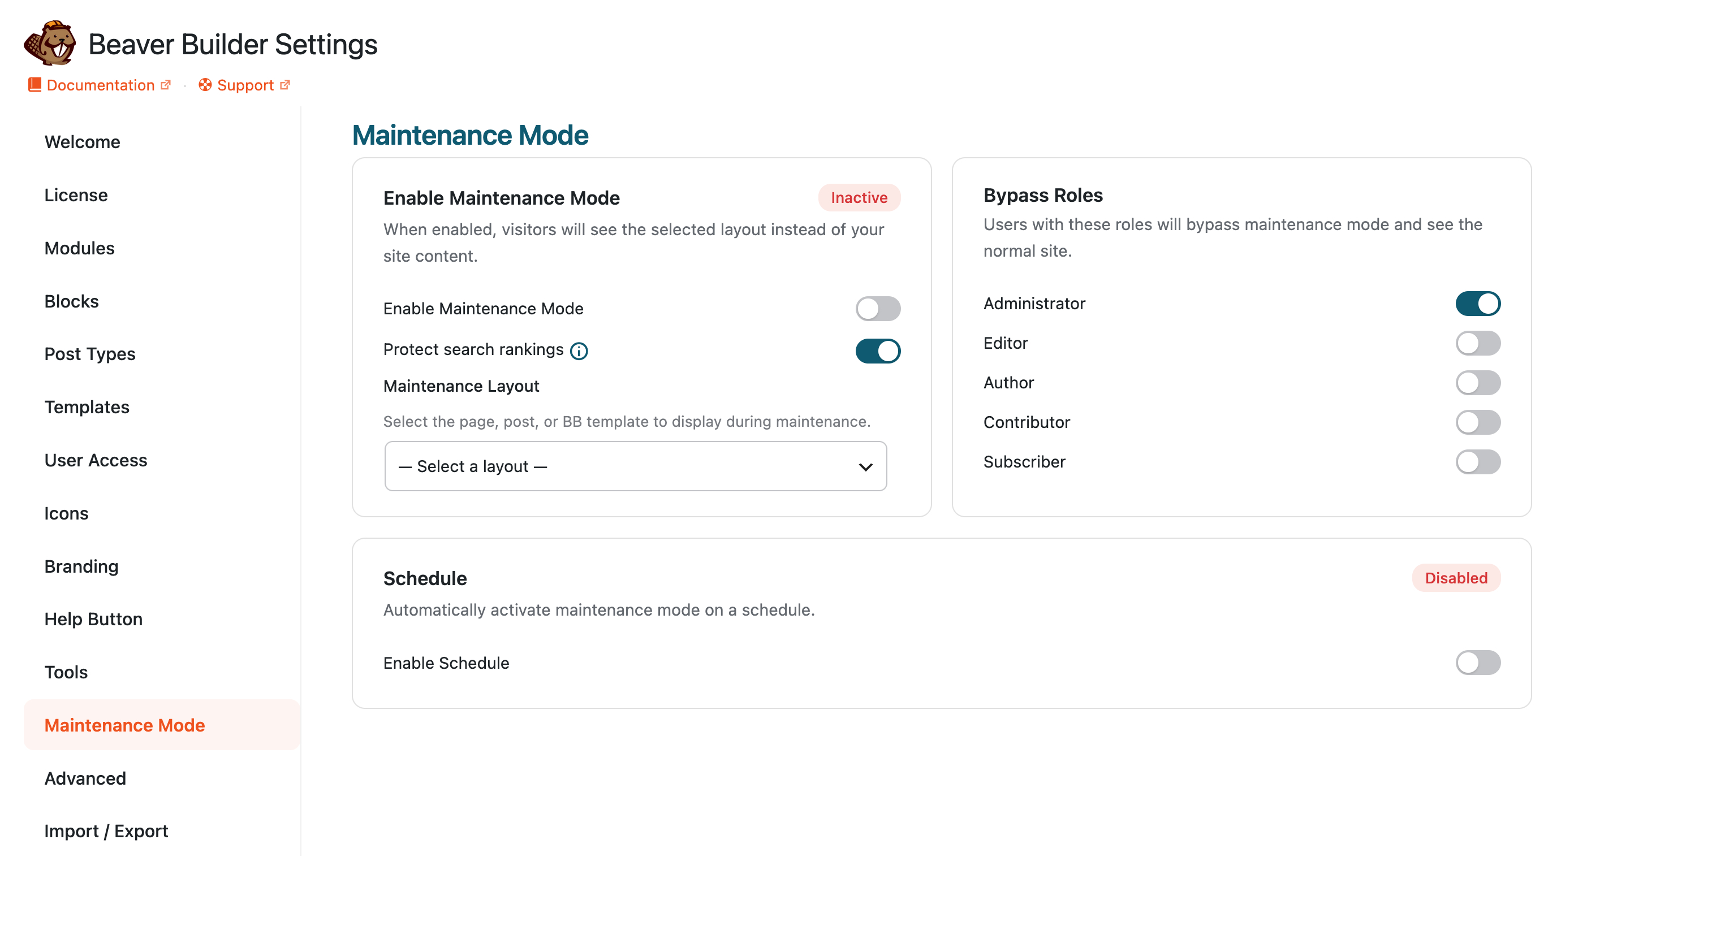Click the Editor role label

pyautogui.click(x=1005, y=343)
